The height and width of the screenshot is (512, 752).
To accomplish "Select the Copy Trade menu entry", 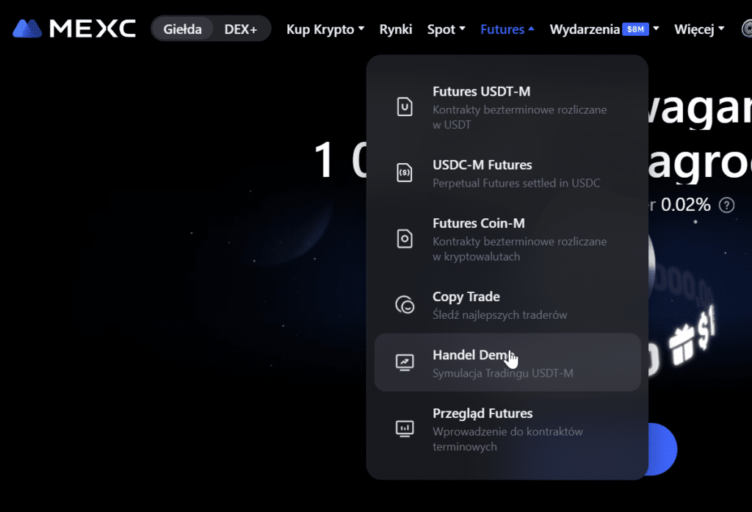I will (x=466, y=297).
